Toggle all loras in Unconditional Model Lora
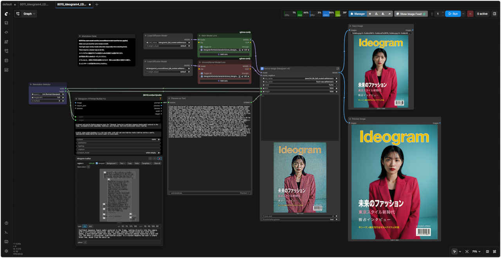 coord(201,73)
